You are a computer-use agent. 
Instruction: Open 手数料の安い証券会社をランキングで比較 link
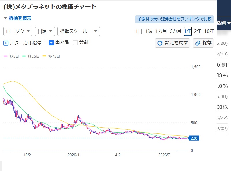pos(174,19)
